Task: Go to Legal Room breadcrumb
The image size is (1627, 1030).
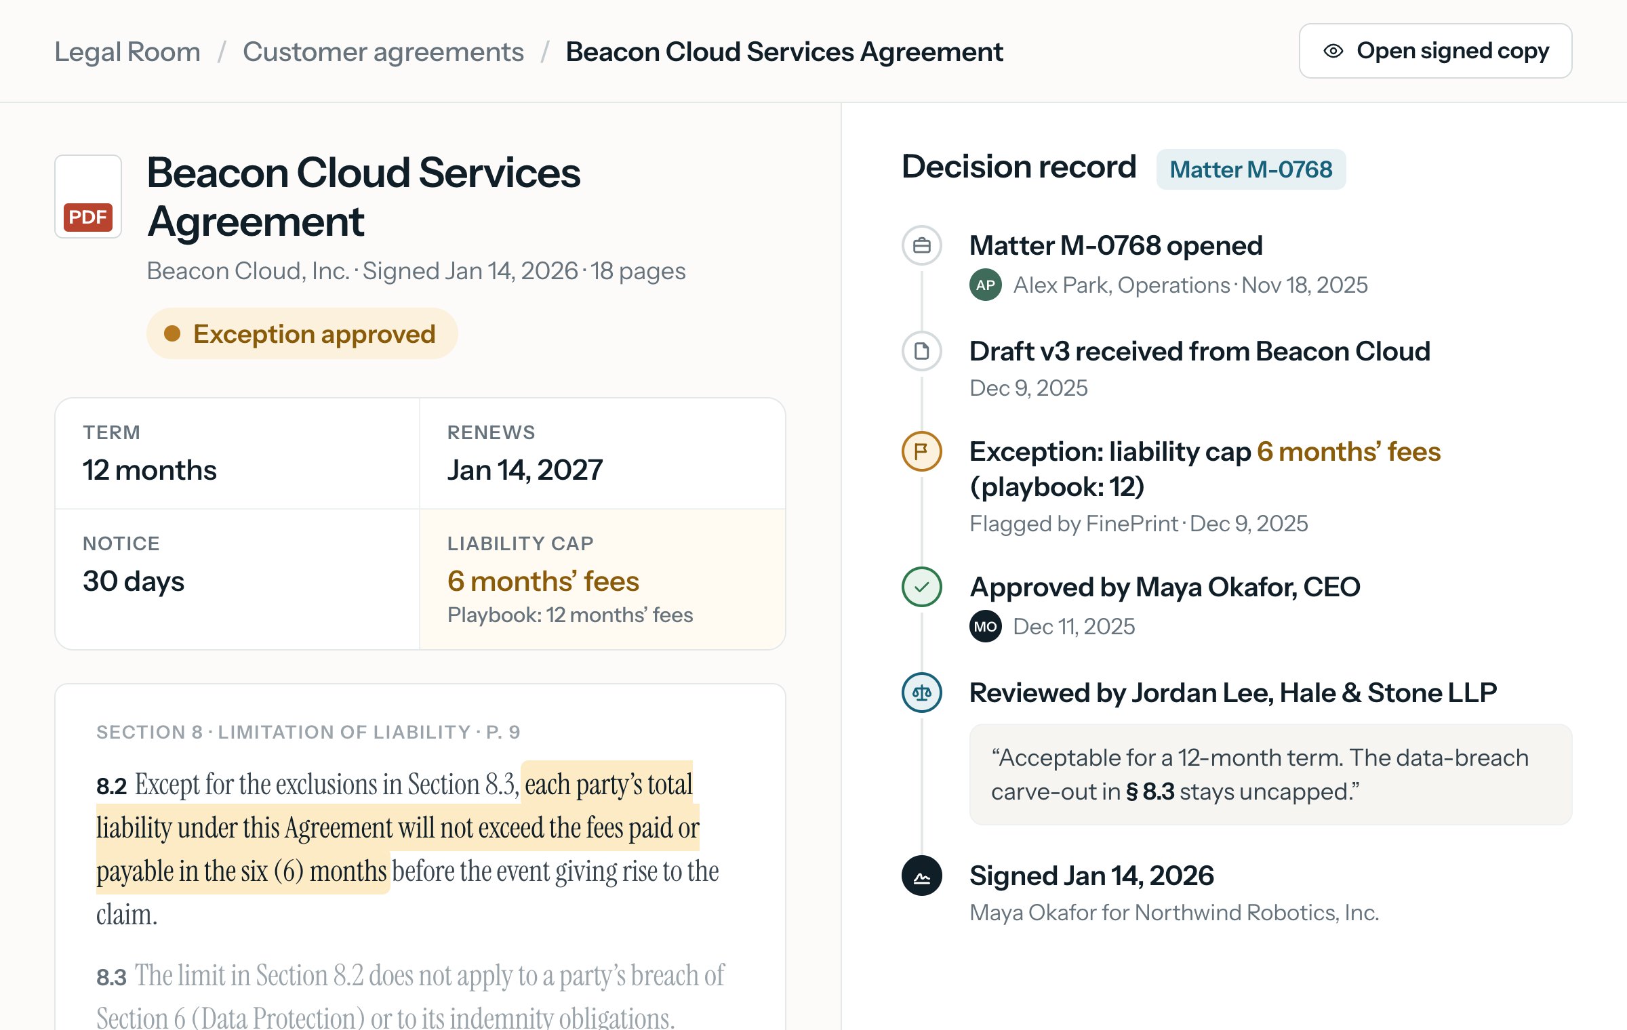Action: (127, 52)
